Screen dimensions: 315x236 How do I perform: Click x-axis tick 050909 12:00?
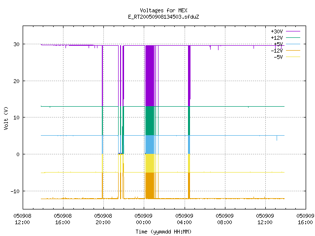pyautogui.click(x=265, y=219)
